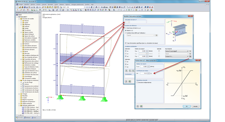Screen dimensions: 225x122
Task: Click units icon in Modifier l'articulation dialog
Action: 130,81
